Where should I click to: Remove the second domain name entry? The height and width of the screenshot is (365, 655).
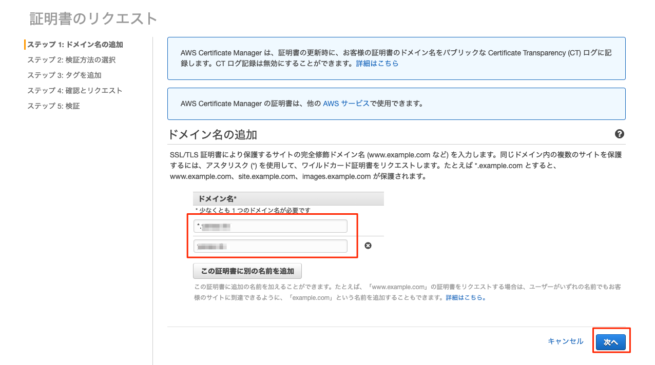[x=368, y=246]
